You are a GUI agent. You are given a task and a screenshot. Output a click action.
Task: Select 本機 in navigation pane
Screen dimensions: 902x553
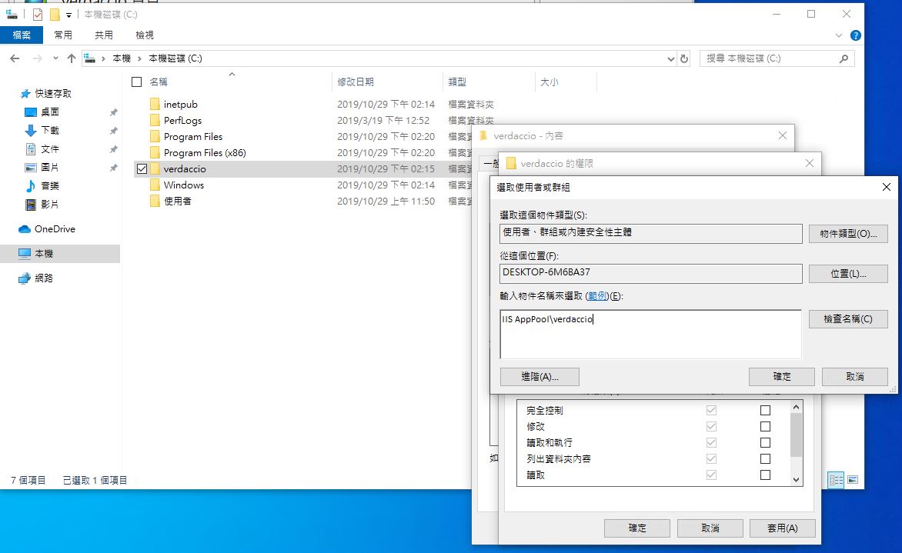(x=44, y=254)
